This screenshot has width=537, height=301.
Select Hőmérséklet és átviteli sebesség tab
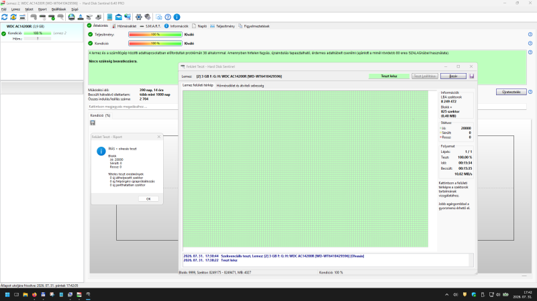(240, 86)
